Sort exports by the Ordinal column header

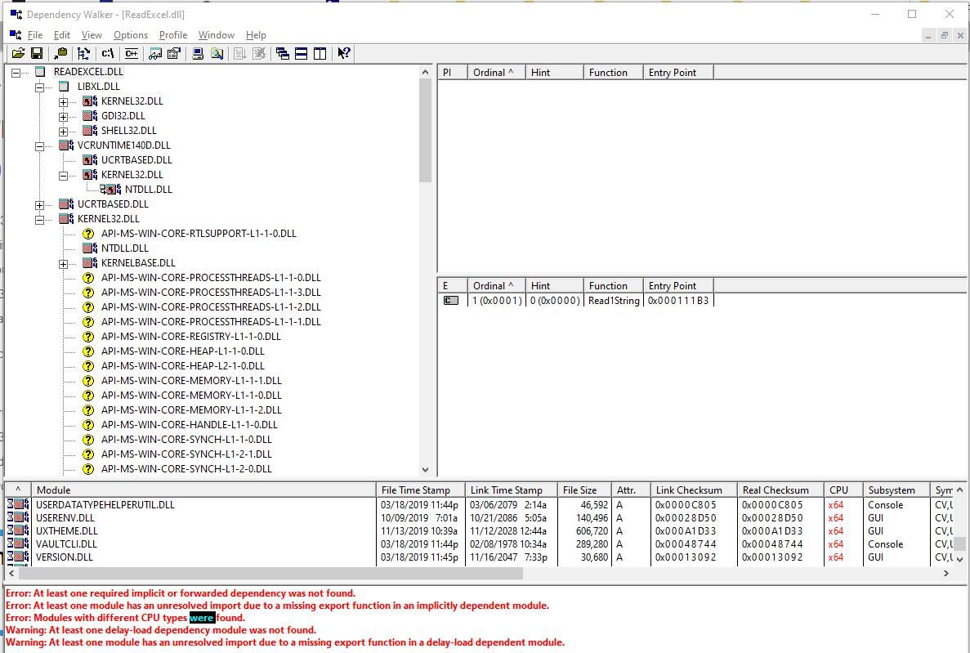click(x=494, y=285)
